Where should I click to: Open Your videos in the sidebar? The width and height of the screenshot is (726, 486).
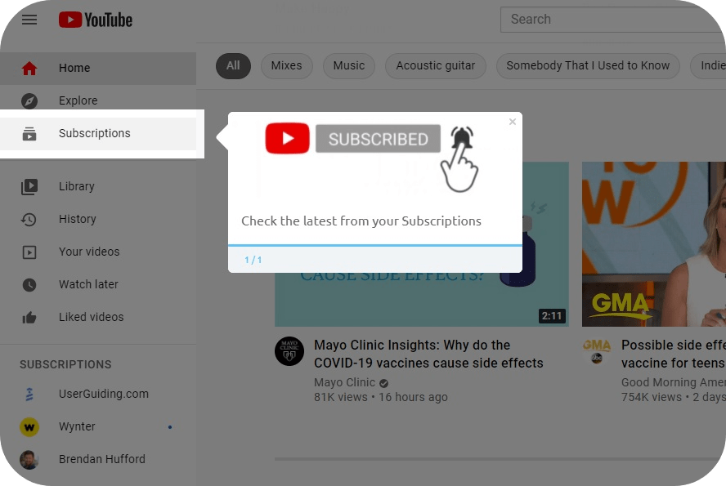[x=98, y=252]
